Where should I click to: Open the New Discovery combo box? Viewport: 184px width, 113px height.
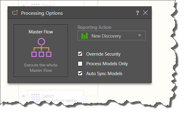[x=111, y=35]
